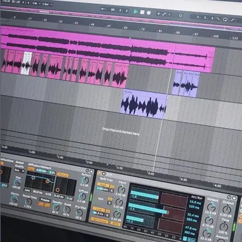Click the Arrangement Record button
Viewport: 242px width, 242px height.
coord(149,13)
